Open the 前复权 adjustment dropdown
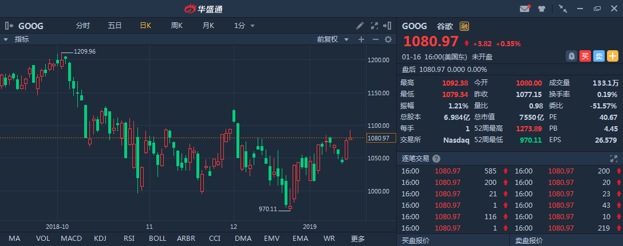This screenshot has width=623, height=246. pyautogui.click(x=333, y=39)
